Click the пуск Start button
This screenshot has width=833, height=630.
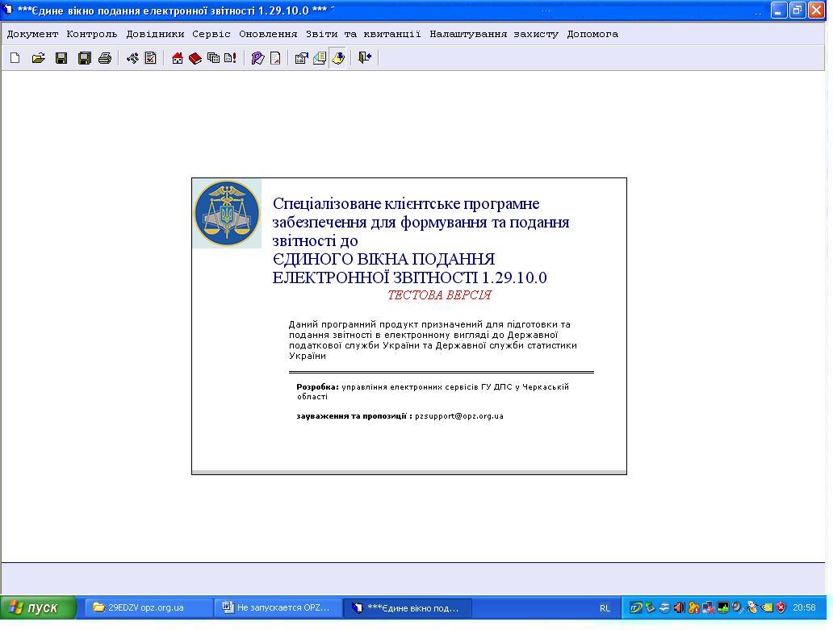pyautogui.click(x=38, y=607)
